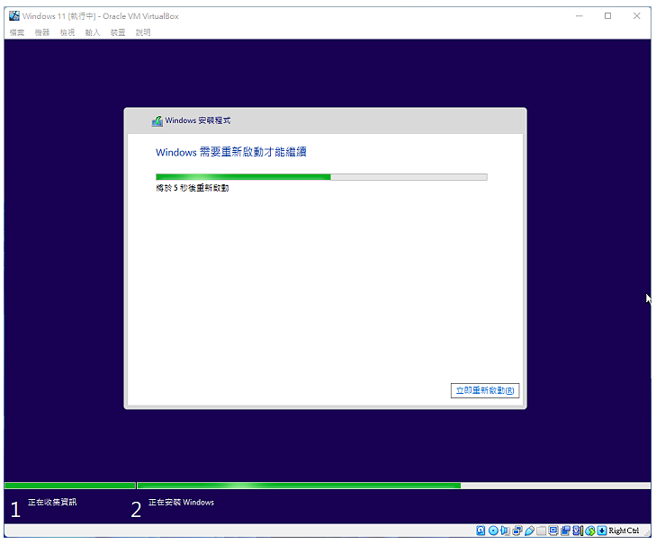Click the hard disk activity status icon

coord(481,531)
